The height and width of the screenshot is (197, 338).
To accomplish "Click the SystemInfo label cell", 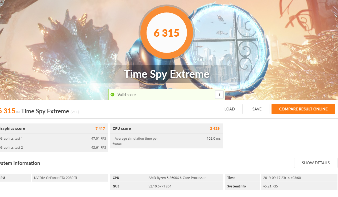I will click(x=243, y=186).
